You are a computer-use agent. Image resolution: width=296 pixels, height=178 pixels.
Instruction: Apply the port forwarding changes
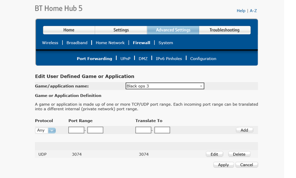[223, 165]
